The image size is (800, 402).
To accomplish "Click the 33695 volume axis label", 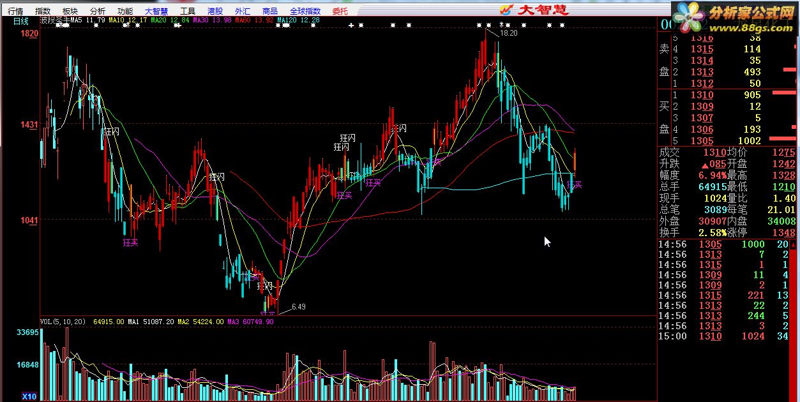I will (x=28, y=332).
